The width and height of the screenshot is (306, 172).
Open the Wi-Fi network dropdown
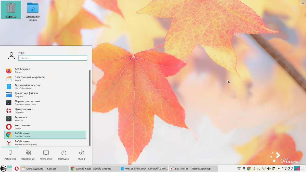click(x=264, y=168)
